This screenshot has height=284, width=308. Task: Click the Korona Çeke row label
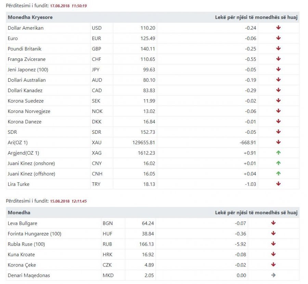coord(22,265)
